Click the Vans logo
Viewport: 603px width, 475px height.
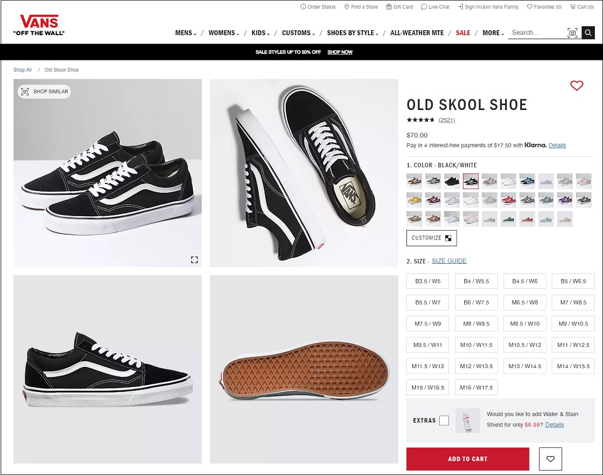pyautogui.click(x=39, y=25)
